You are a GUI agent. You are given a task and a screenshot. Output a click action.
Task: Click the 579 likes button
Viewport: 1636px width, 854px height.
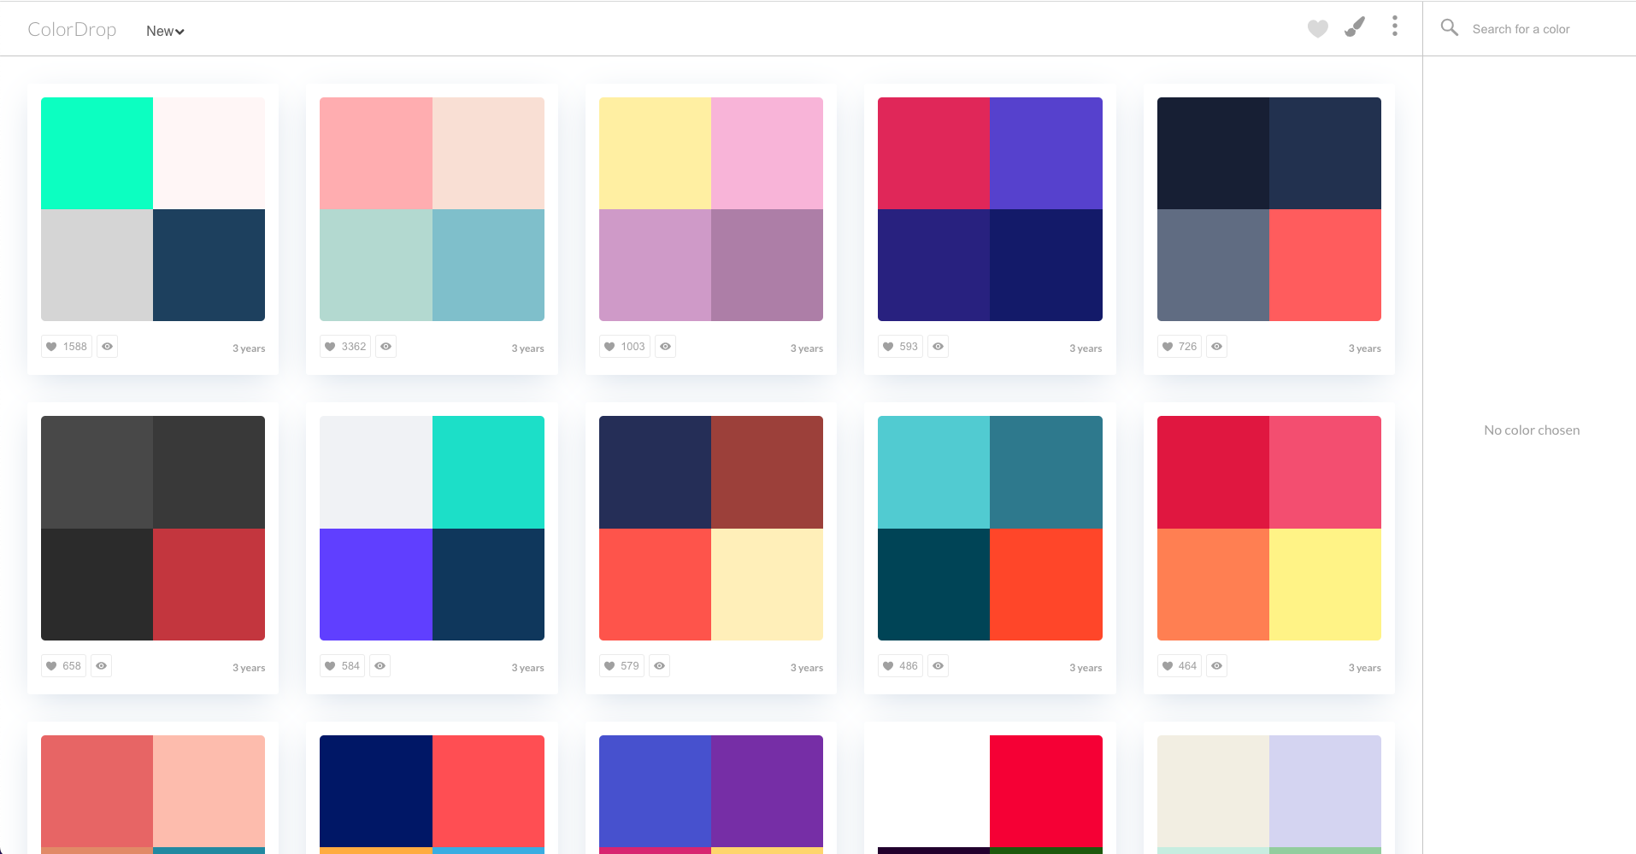(x=622, y=666)
